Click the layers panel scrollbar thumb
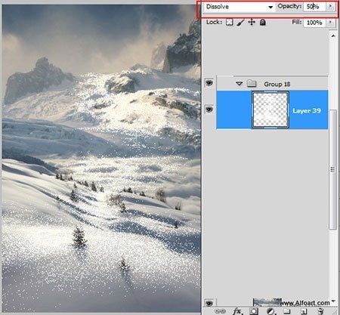This screenshot has width=340, height=315. (x=333, y=169)
